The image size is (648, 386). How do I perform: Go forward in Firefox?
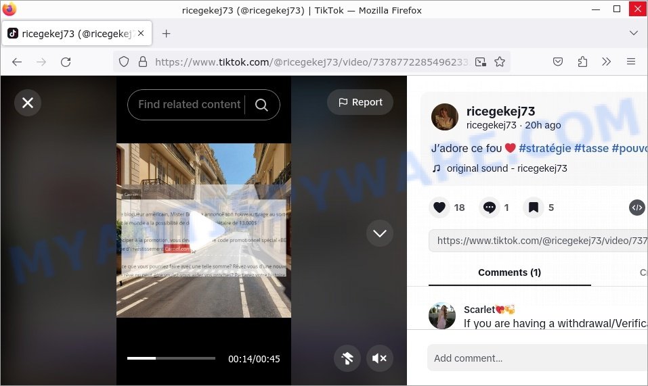click(41, 62)
